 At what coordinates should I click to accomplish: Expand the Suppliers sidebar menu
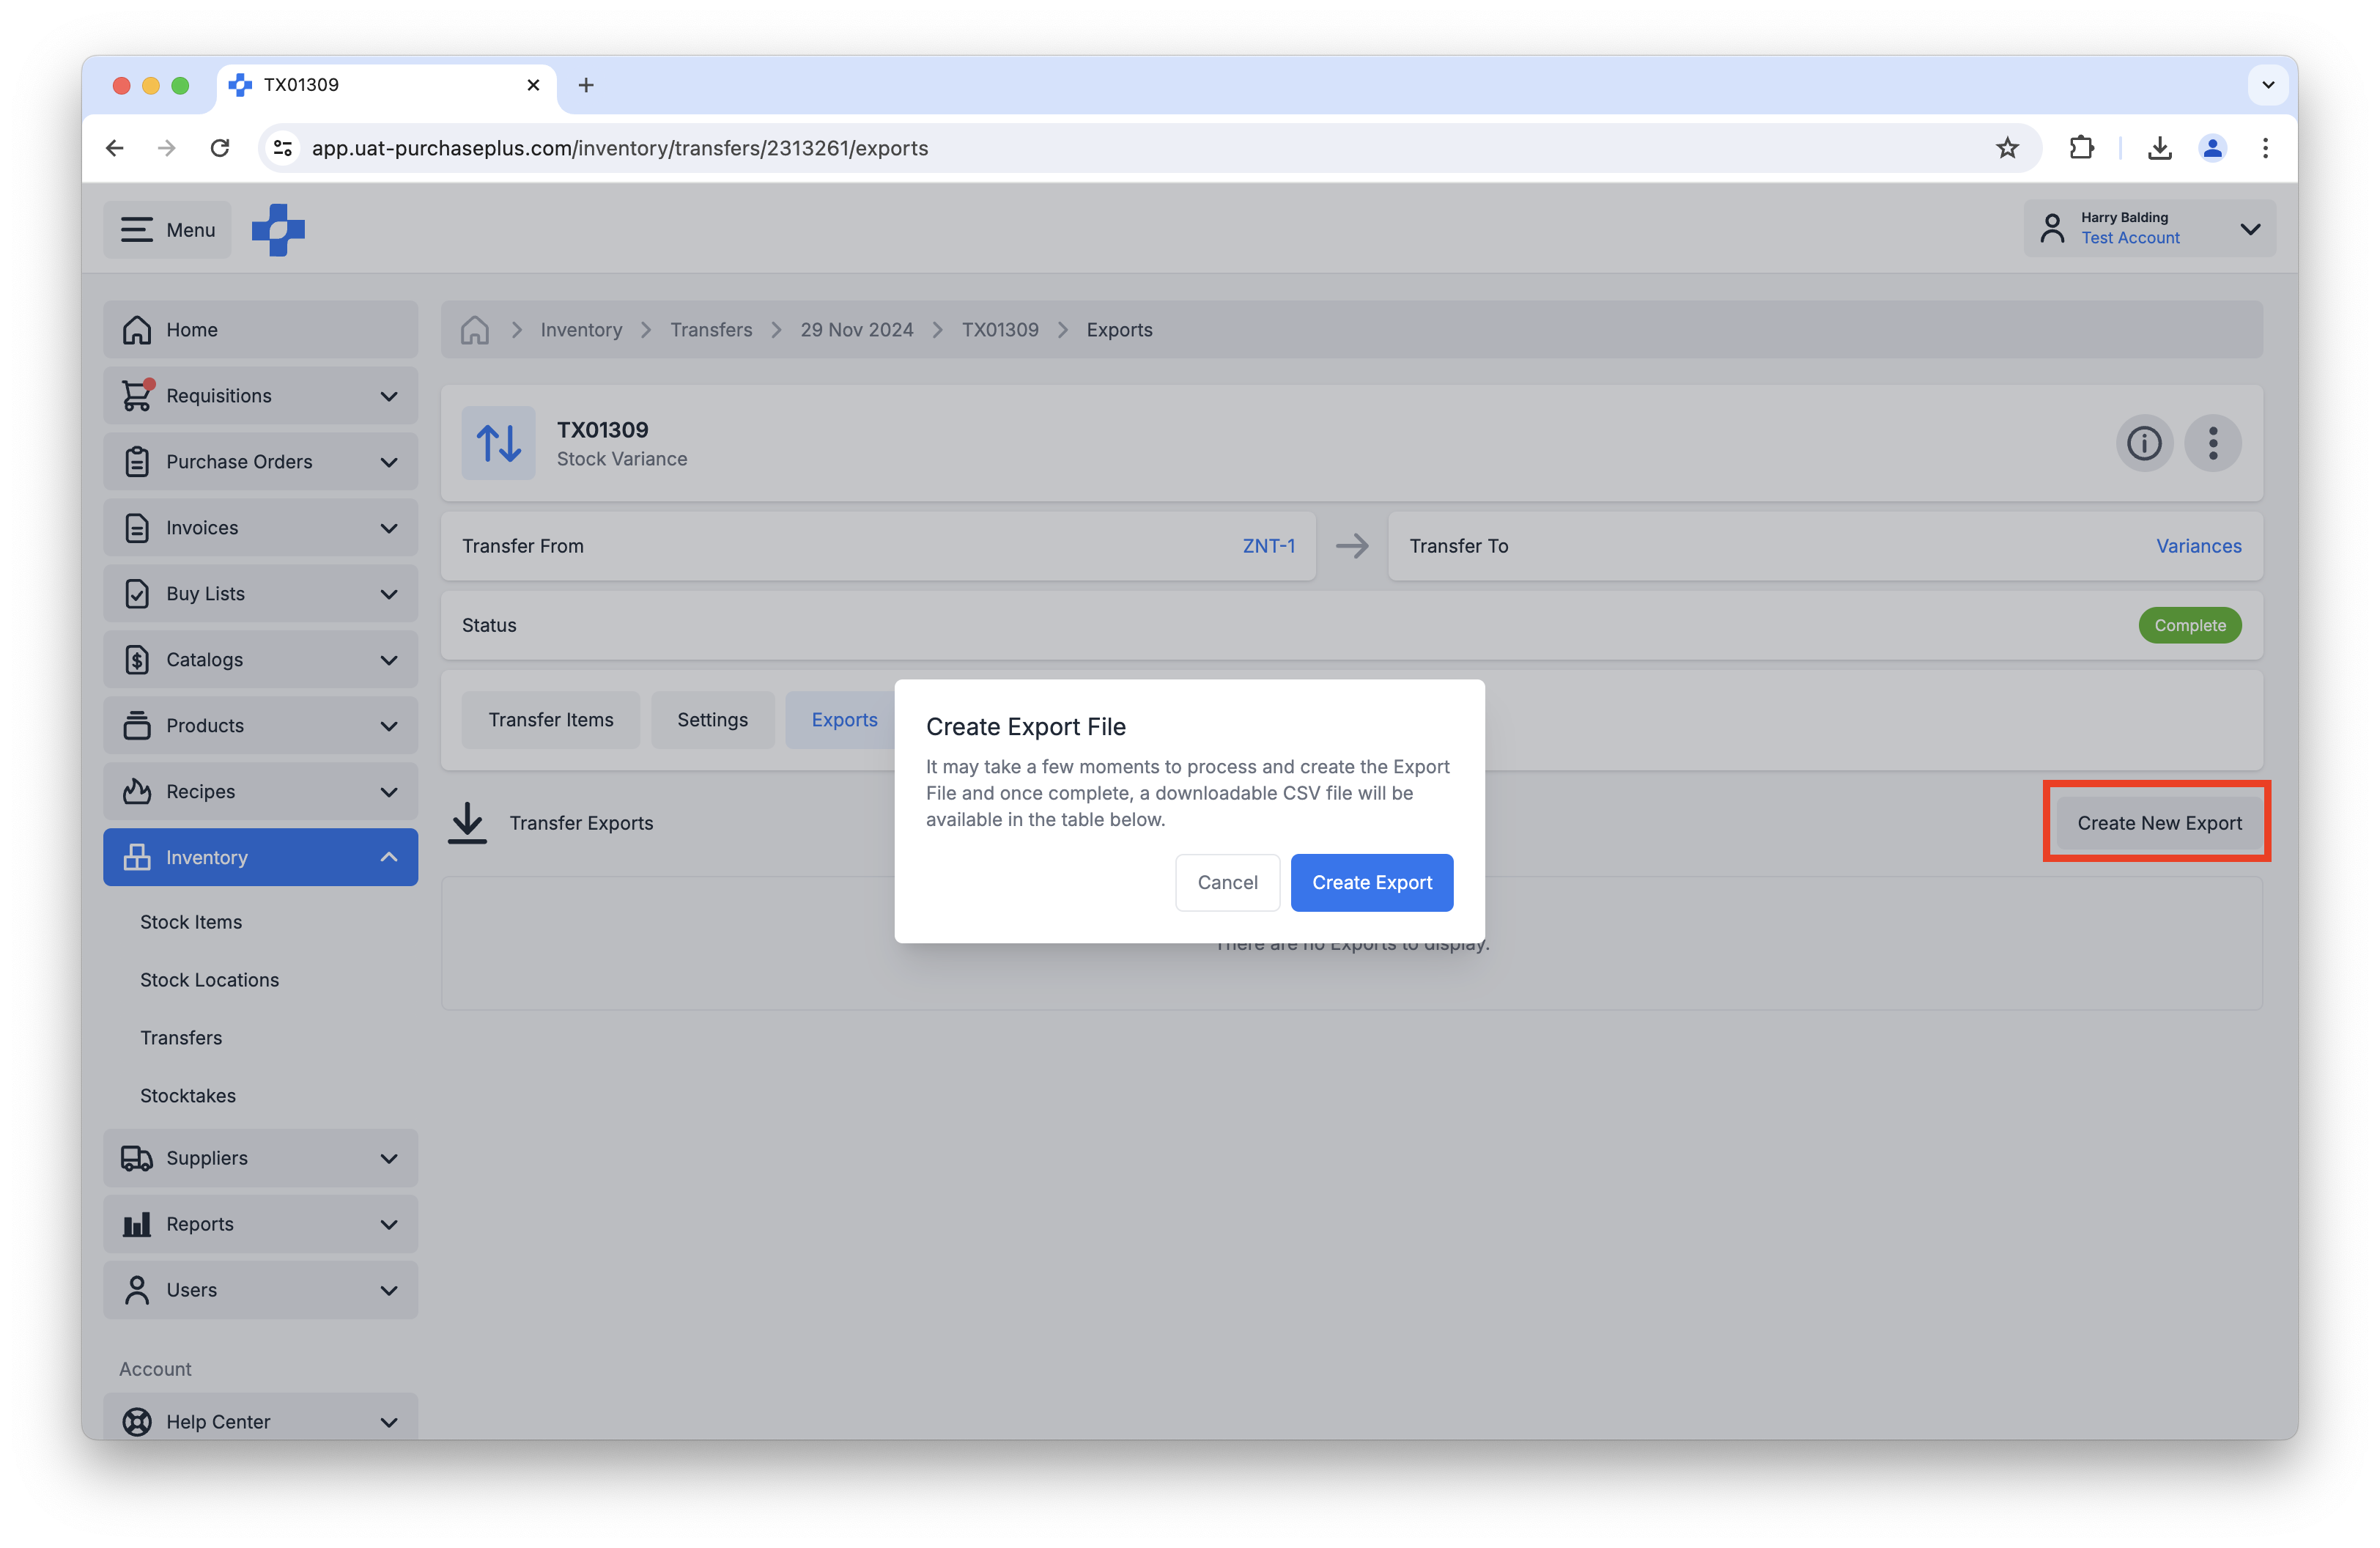click(260, 1158)
